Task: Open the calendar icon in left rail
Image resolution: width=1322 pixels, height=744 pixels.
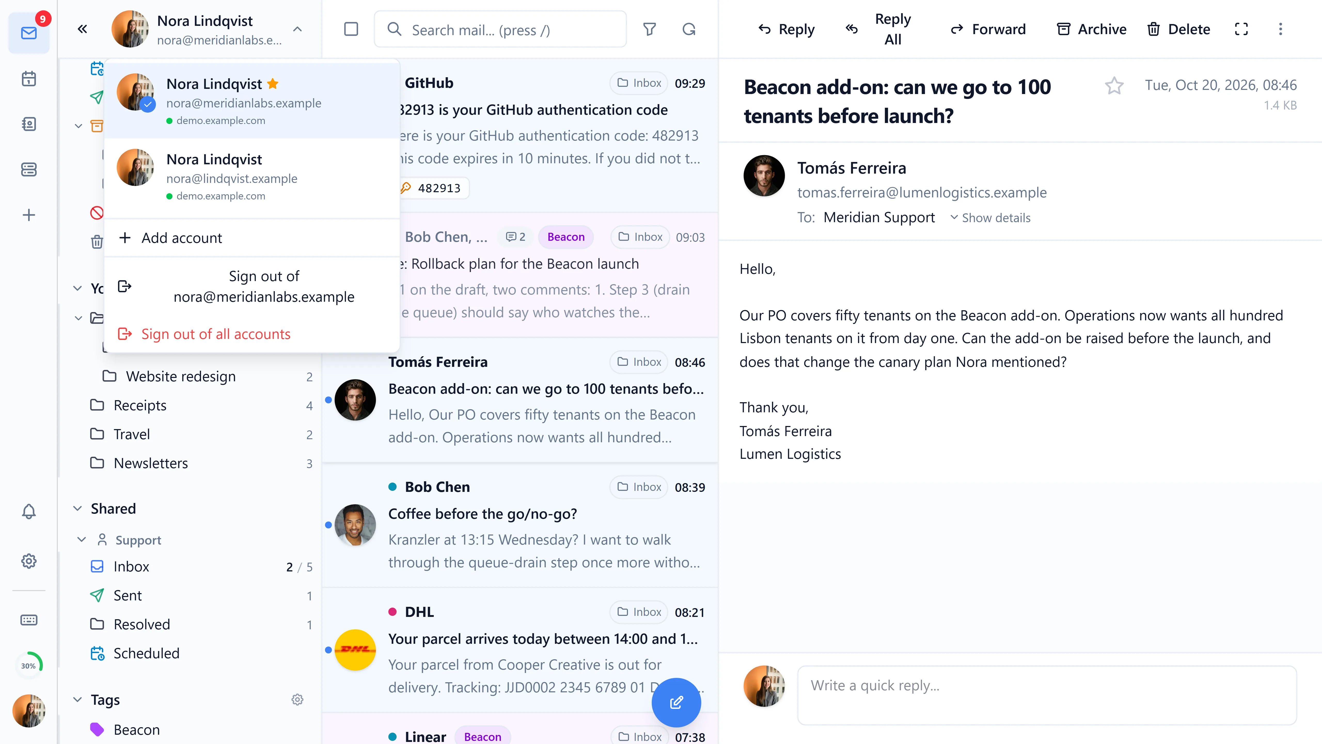Action: coord(29,79)
